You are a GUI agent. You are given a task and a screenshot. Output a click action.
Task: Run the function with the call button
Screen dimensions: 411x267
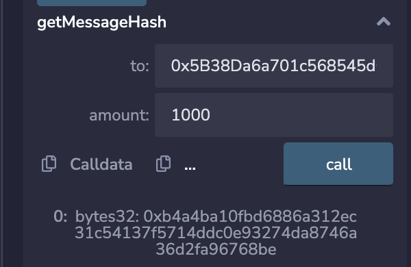click(x=338, y=164)
